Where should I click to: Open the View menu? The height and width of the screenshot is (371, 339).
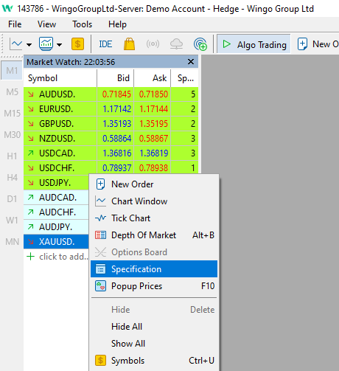(46, 24)
